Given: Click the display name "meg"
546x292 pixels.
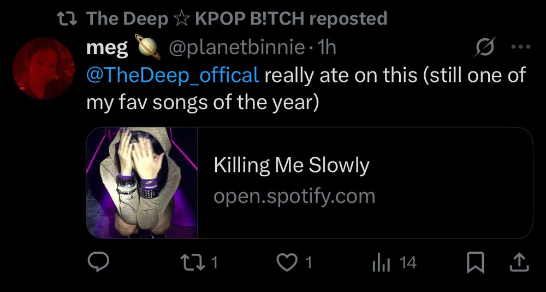Looking at the screenshot, I should 107,49.
